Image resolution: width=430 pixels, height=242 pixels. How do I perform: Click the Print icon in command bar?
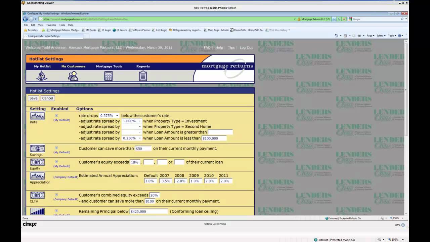(x=359, y=36)
